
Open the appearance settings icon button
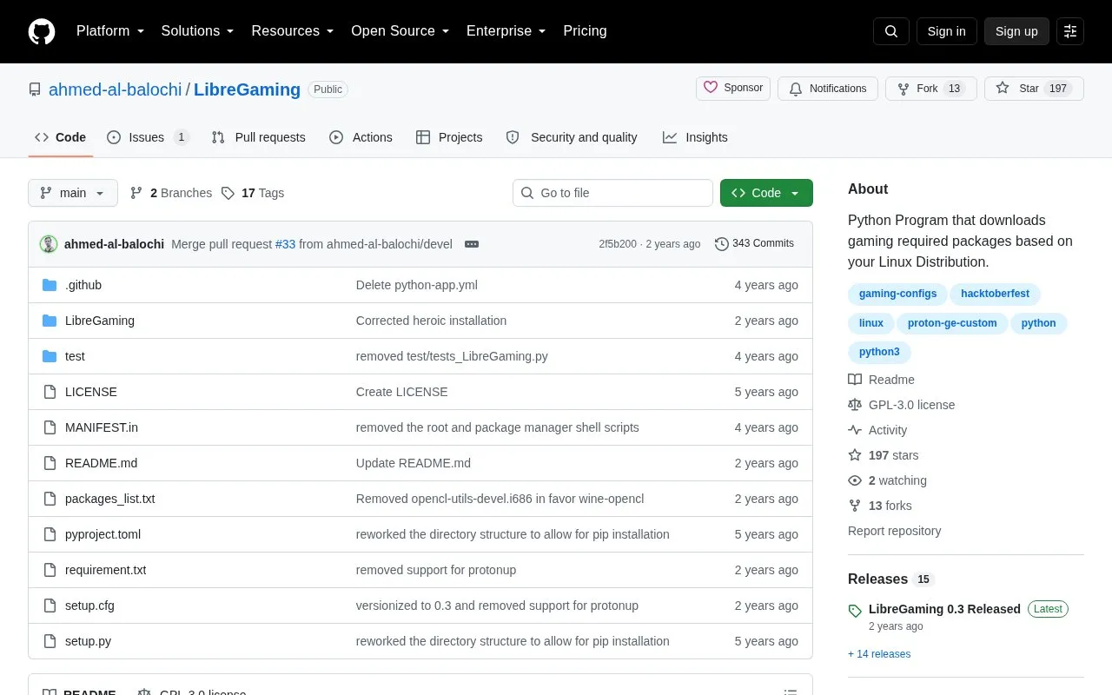(1070, 31)
